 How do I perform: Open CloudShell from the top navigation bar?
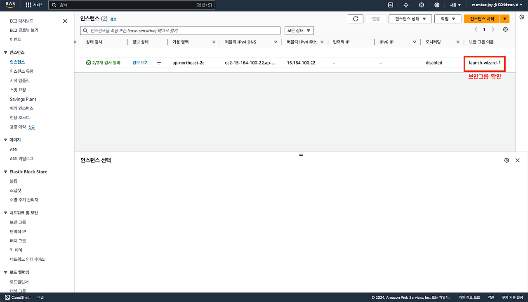click(x=390, y=5)
